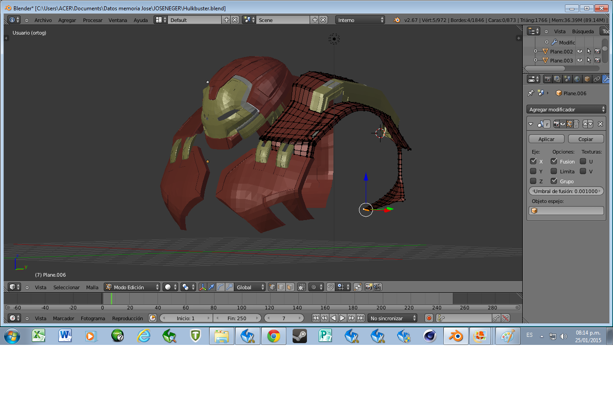613x397 pixels.
Task: Collapse the Mirror modifier panel triangle
Action: (531, 124)
